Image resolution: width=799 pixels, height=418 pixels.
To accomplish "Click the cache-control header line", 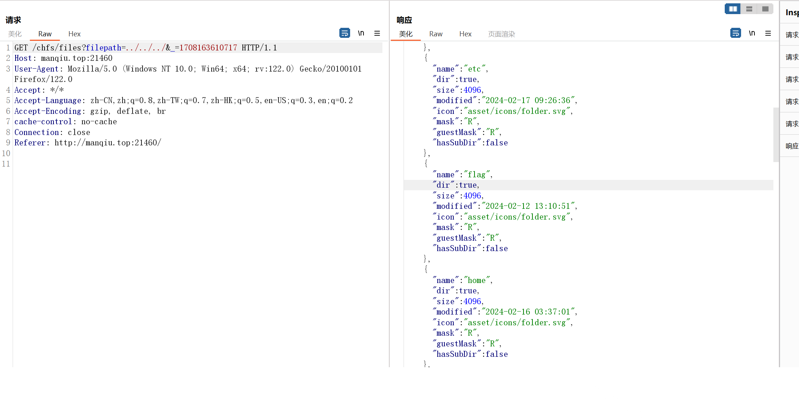I will [x=66, y=122].
